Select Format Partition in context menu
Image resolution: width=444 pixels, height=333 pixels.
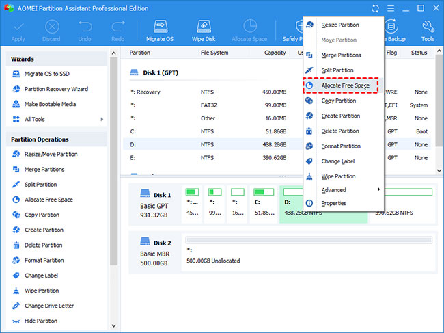[x=340, y=146]
